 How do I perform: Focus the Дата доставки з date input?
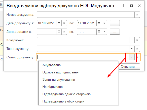pyautogui.click(x=47, y=32)
